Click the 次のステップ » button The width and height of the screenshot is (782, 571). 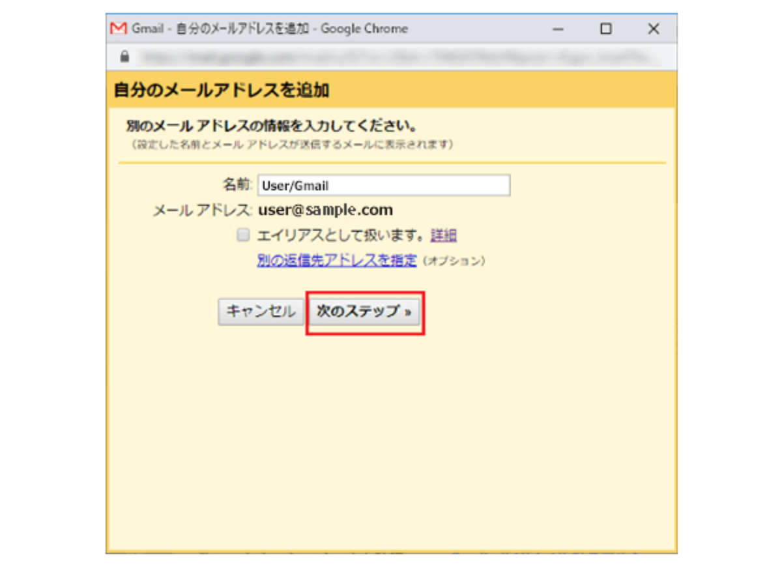pyautogui.click(x=364, y=312)
